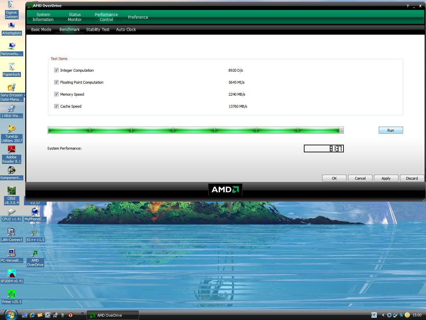Viewport: 426px width, 320px height.
Task: Launch CPUZ v1.41 desktop icon
Action: click(x=12, y=215)
